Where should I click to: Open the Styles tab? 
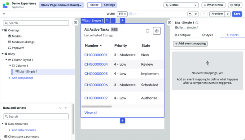pos(207,35)
